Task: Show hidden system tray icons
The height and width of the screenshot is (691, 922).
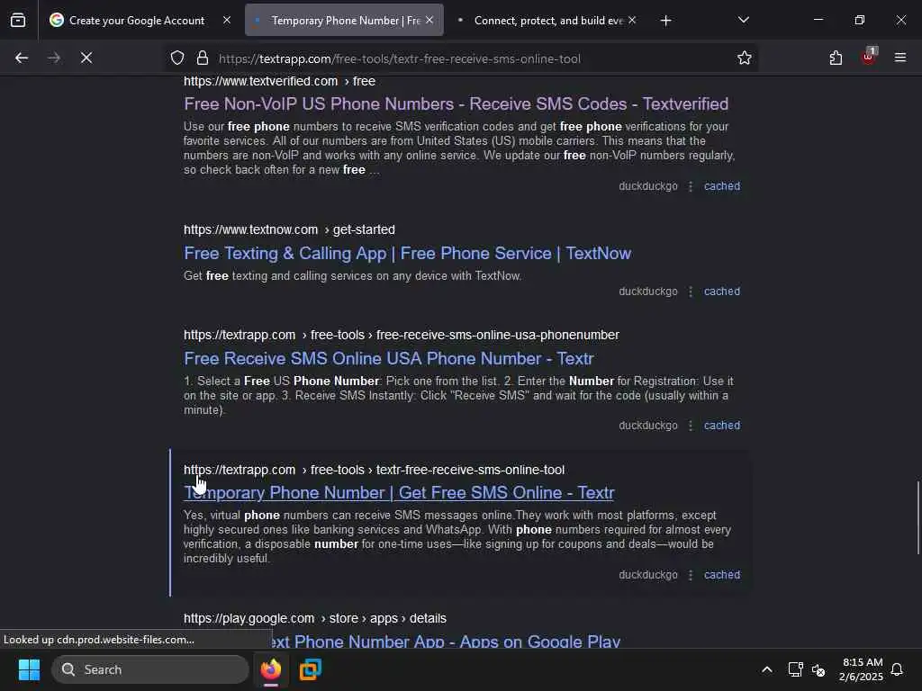Action: pos(767,669)
